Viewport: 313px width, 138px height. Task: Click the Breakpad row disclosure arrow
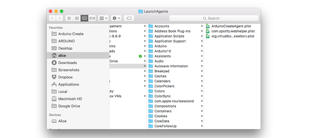tap(202, 71)
